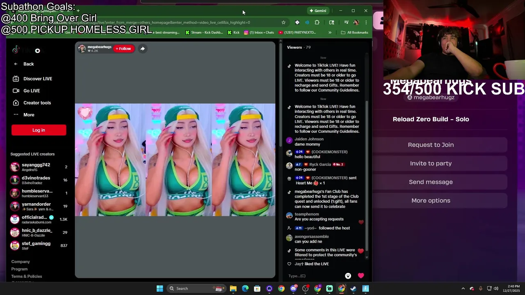This screenshot has width=525, height=295.
Task: Click the live video stream player
Action: pyautogui.click(x=175, y=160)
